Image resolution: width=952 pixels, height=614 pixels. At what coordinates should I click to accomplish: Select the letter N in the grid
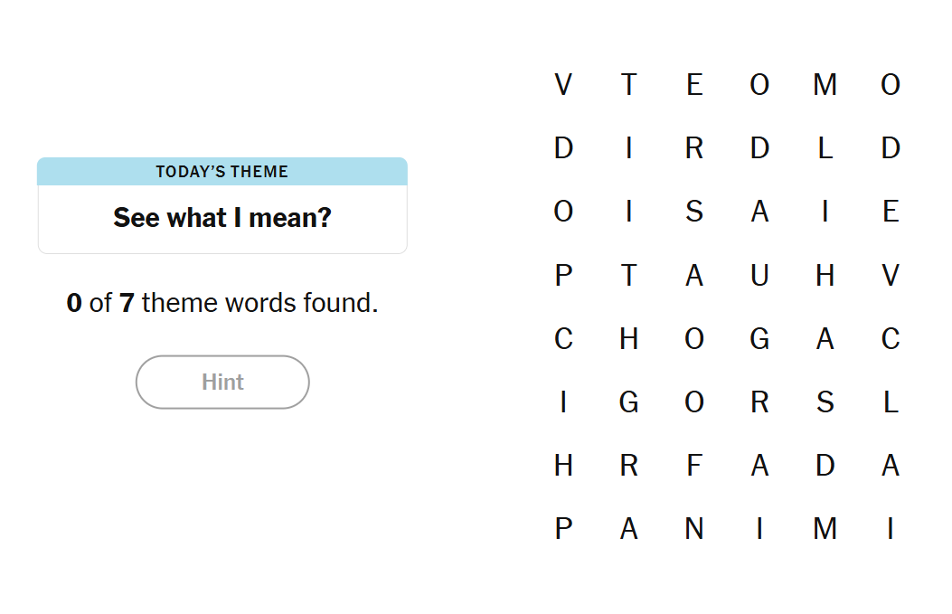693,528
